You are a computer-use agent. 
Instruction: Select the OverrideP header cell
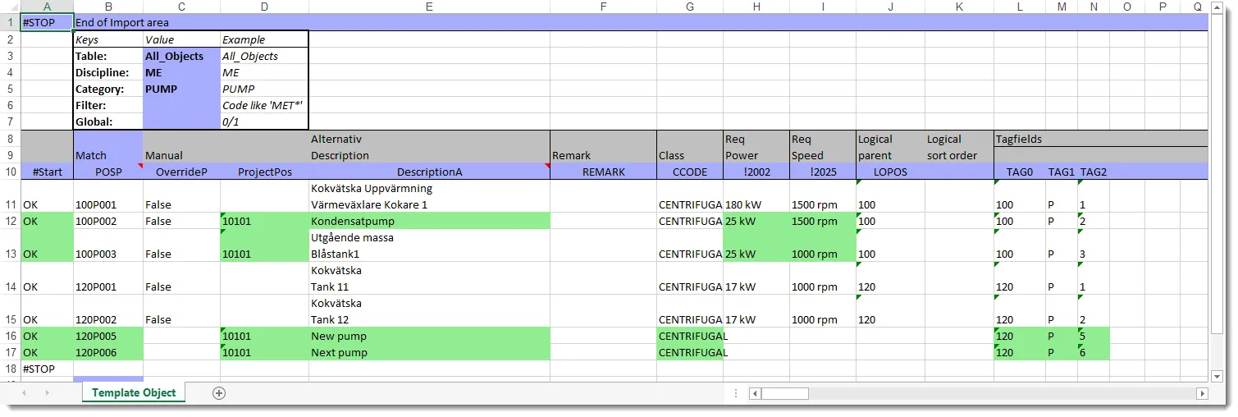pos(181,172)
